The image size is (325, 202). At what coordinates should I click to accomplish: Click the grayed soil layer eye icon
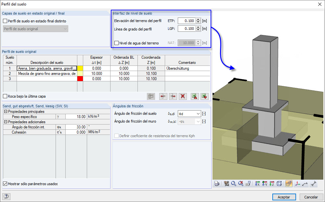point(151,96)
